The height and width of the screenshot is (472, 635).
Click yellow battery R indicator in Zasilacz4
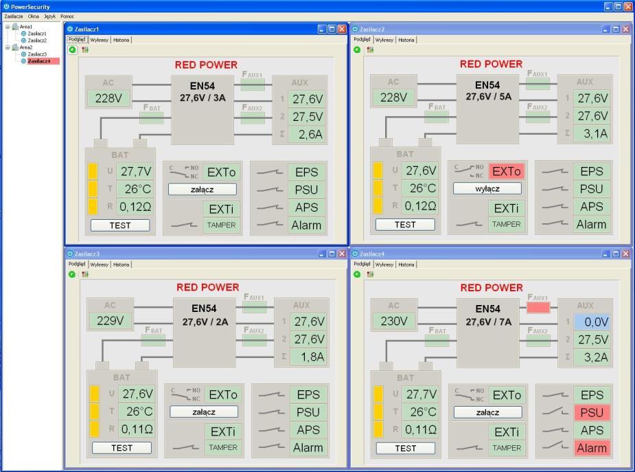[x=378, y=429]
